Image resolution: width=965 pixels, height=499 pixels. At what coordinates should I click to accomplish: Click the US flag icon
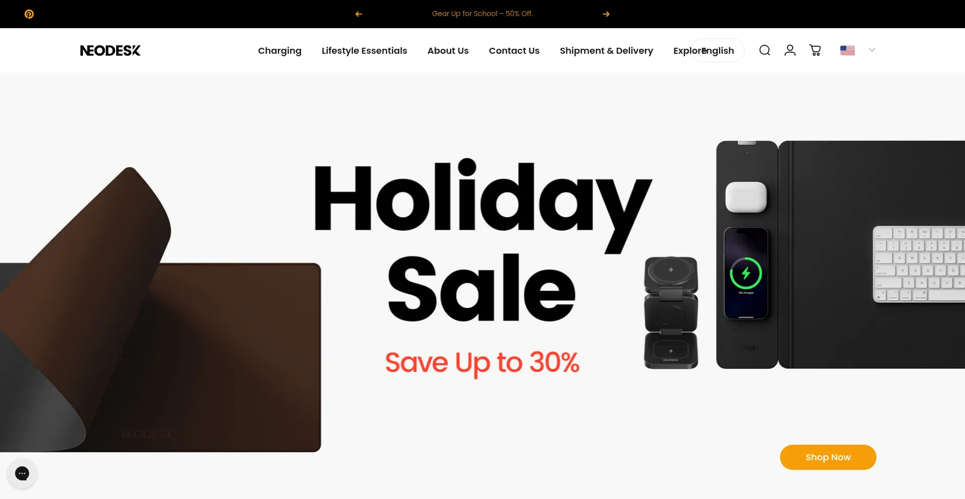click(x=847, y=50)
